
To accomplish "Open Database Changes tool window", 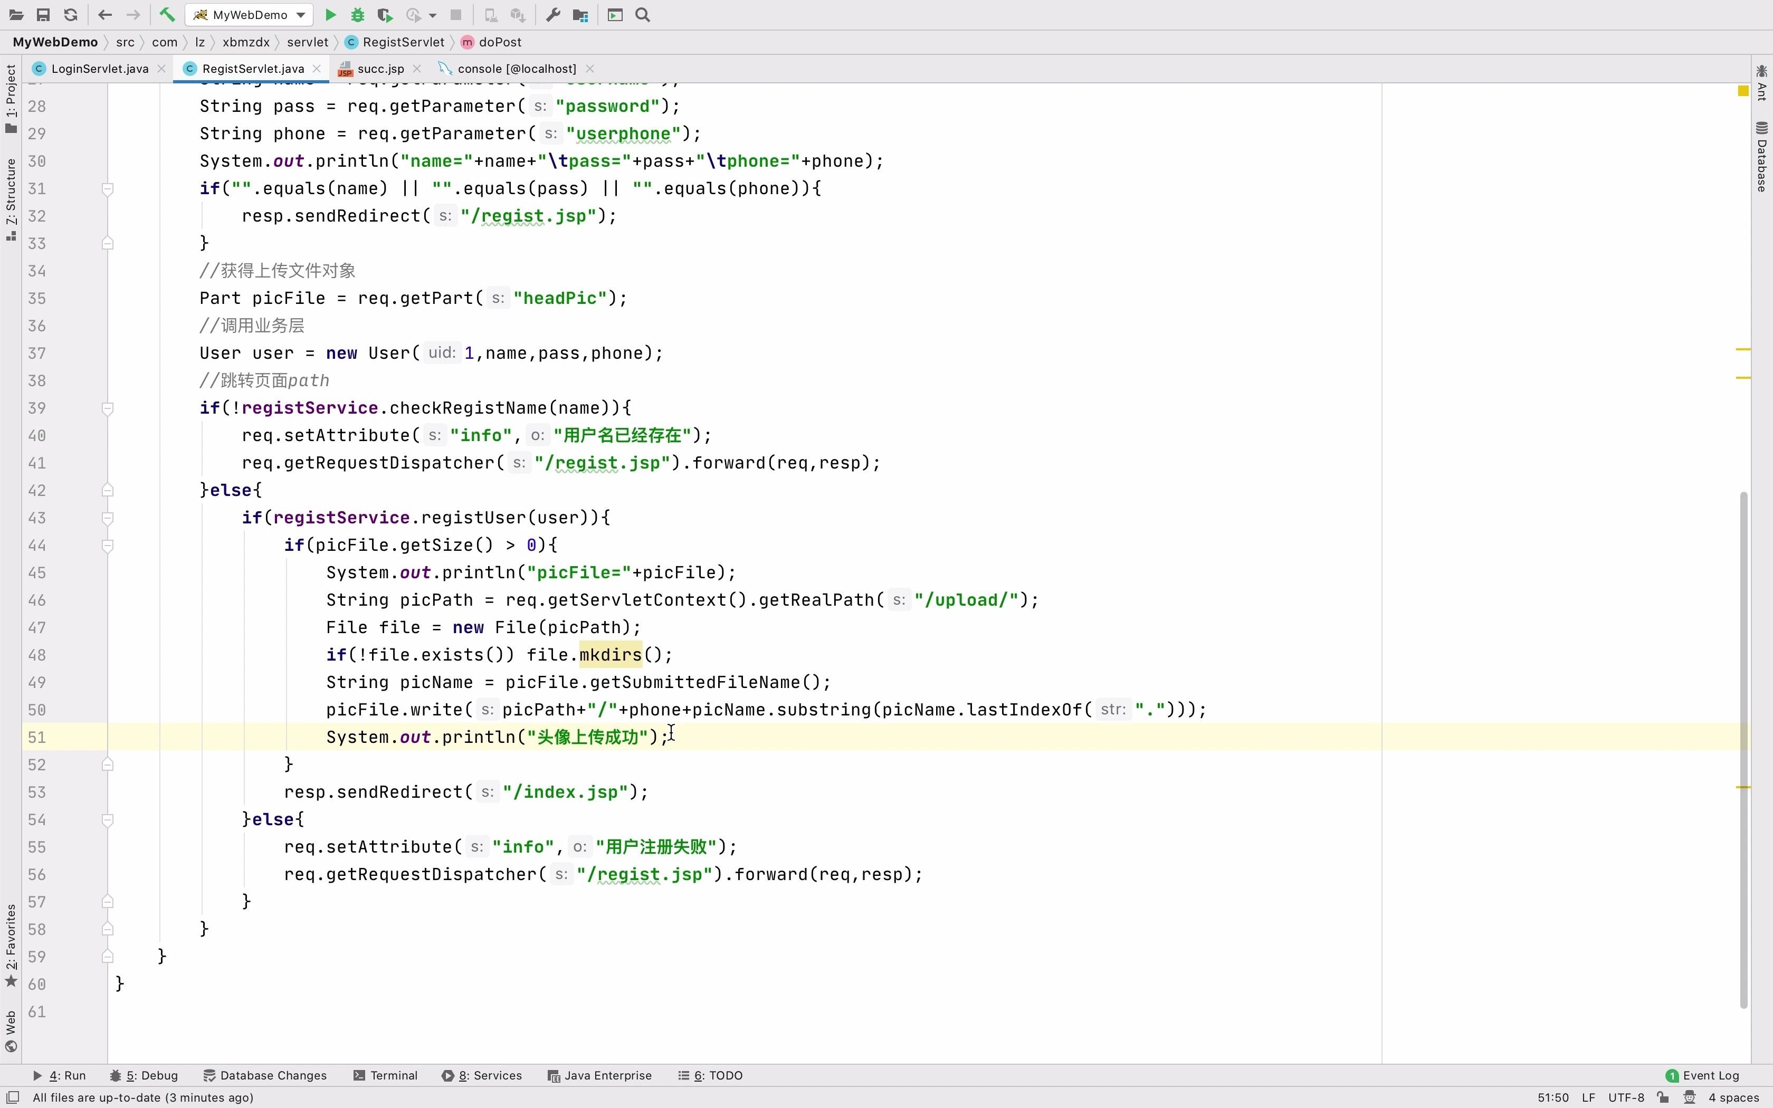I will pos(264,1075).
